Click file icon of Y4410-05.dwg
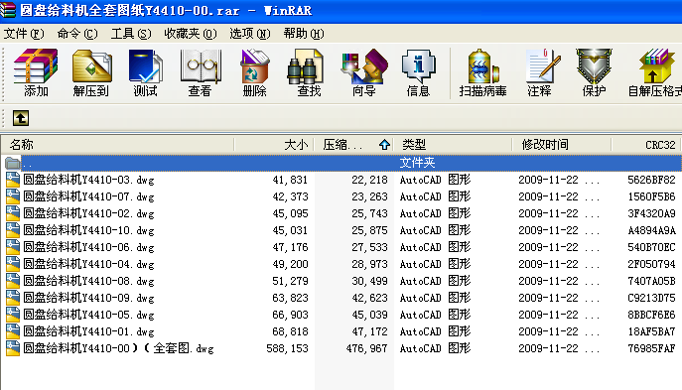This screenshot has width=682, height=390. (x=13, y=315)
